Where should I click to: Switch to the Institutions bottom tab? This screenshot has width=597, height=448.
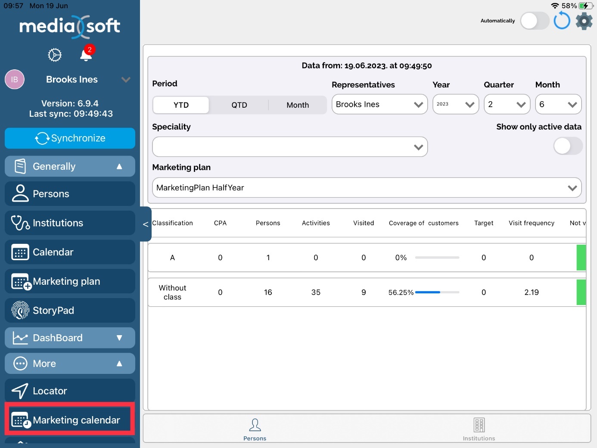click(479, 429)
